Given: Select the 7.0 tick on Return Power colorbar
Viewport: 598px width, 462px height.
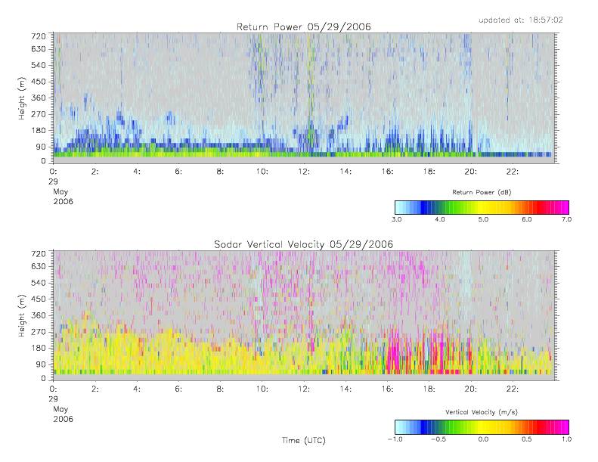Looking at the screenshot, I should pos(567,219).
